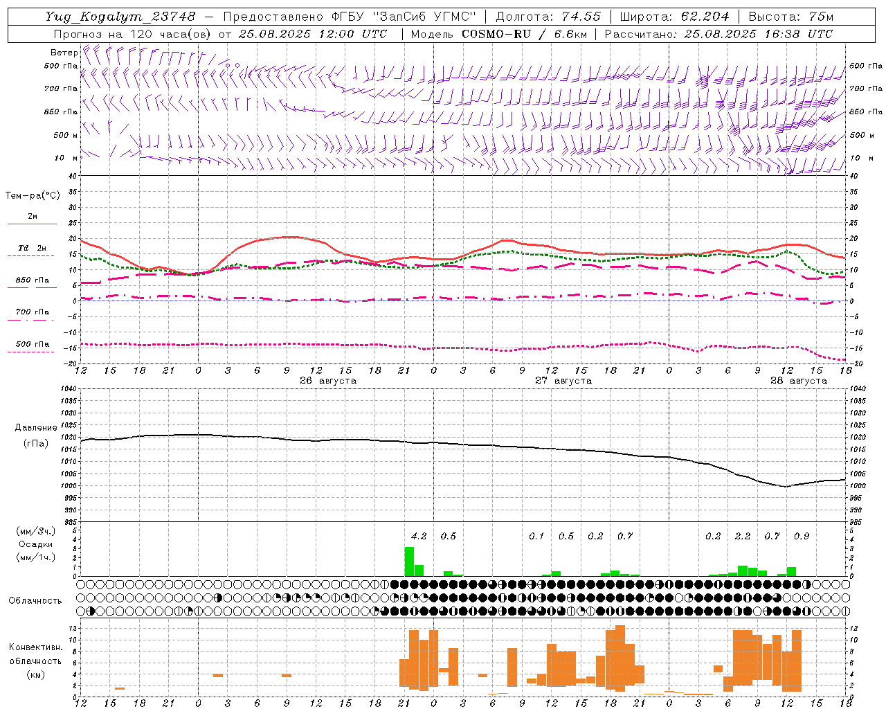Click the 27 августа date label
886x709 pixels.
[563, 381]
